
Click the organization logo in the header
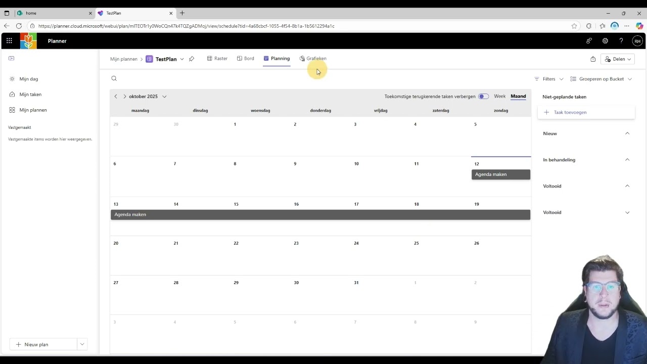(x=28, y=41)
